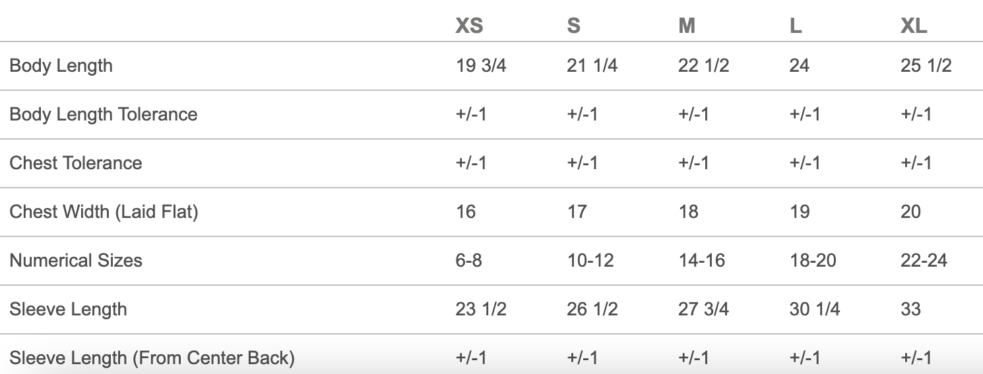Select the Chest Width (Laid Flat) label
The height and width of the screenshot is (374, 983).
104,212
